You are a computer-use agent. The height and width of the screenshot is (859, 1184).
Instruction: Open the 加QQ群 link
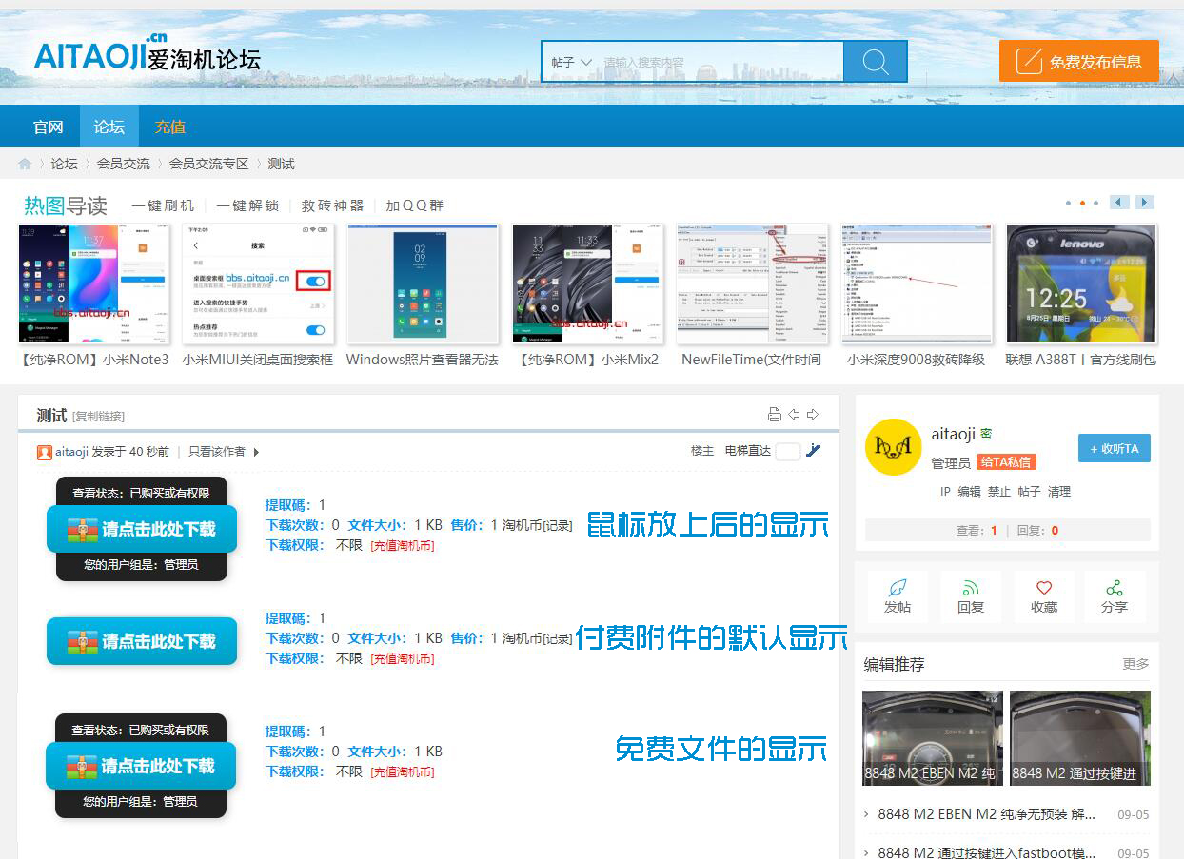click(x=414, y=205)
